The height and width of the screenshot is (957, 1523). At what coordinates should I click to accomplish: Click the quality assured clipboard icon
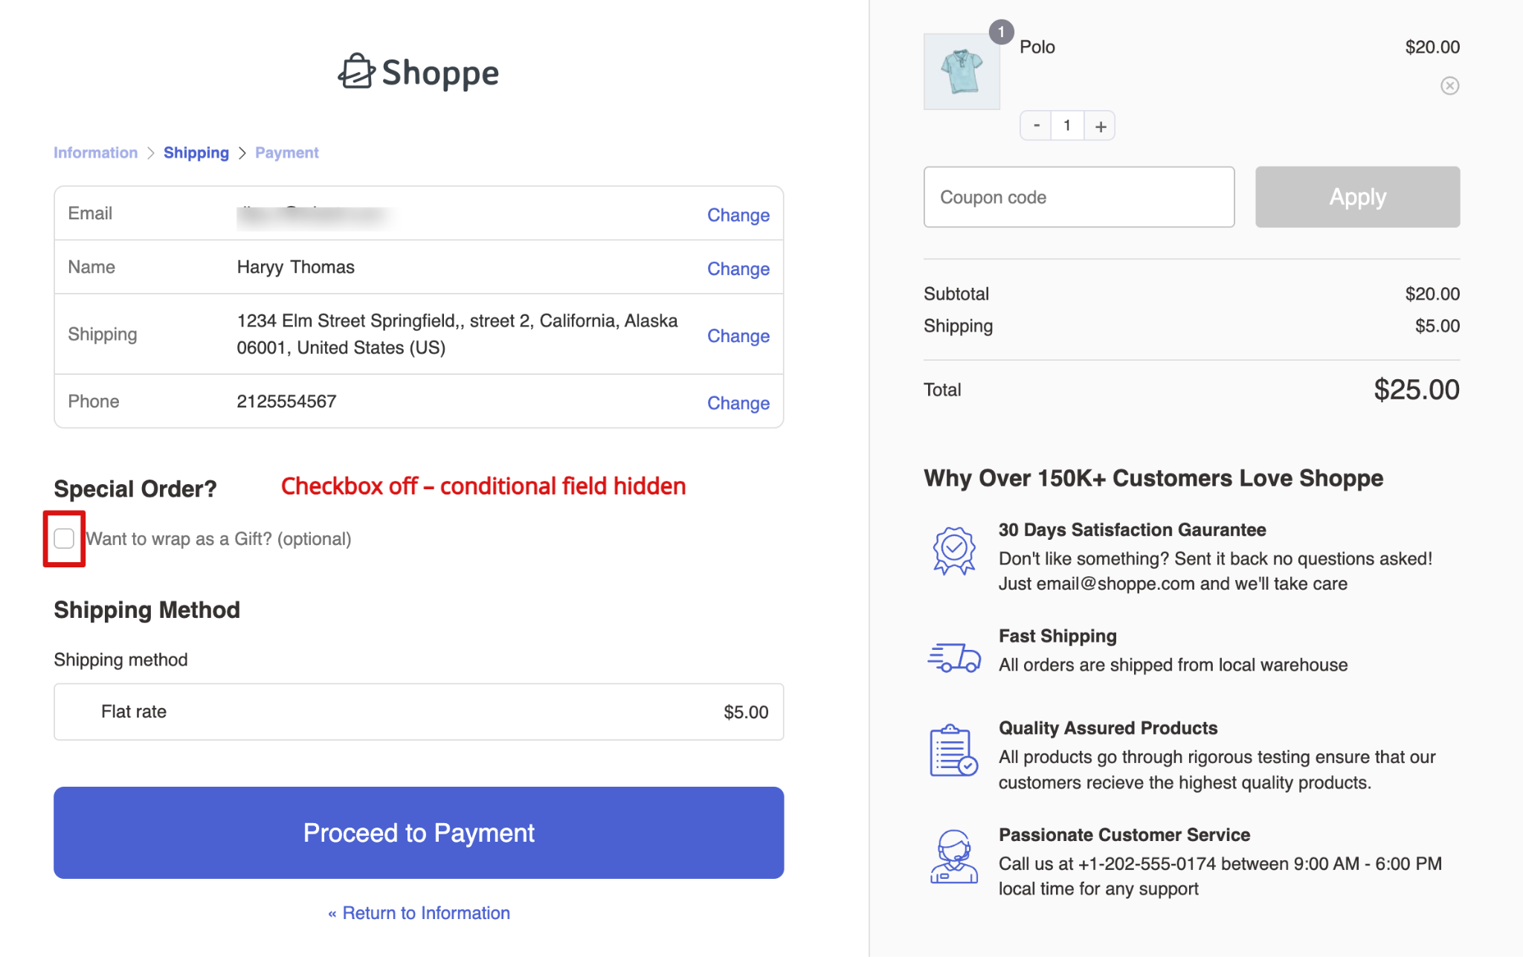point(953,750)
